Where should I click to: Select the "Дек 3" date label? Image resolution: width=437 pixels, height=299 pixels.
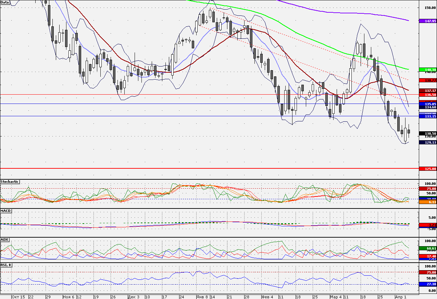click(133, 297)
